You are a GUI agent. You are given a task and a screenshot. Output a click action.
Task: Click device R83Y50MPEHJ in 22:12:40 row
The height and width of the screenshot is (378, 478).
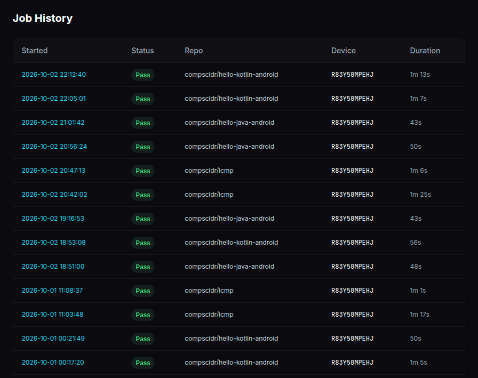click(353, 75)
